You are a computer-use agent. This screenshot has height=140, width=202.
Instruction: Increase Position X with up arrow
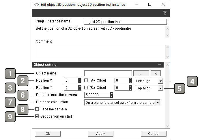pyautogui.click(x=80, y=79)
